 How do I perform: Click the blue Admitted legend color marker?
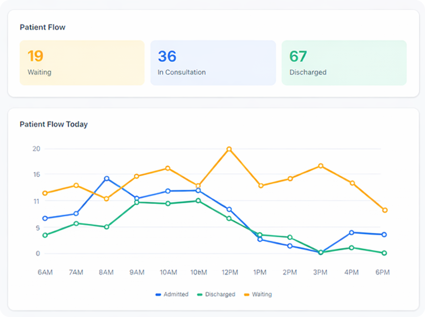coord(158,295)
